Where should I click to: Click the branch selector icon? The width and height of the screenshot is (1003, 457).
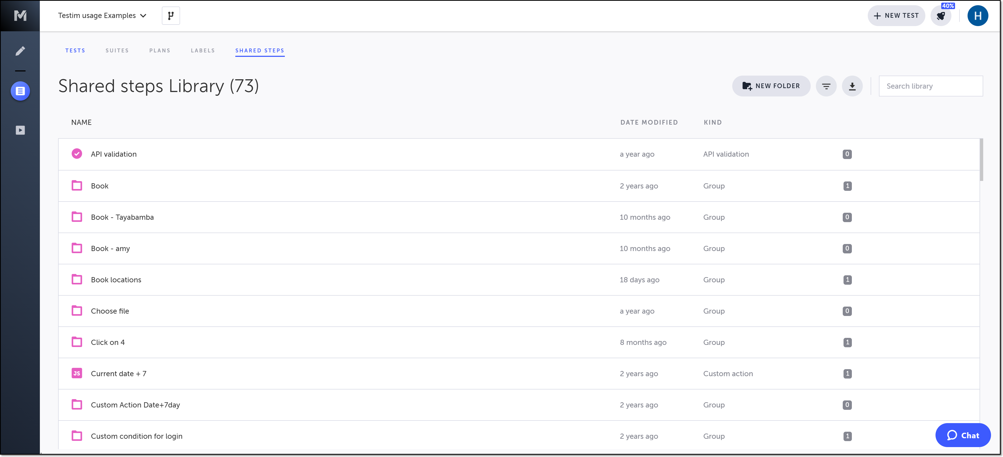point(170,16)
